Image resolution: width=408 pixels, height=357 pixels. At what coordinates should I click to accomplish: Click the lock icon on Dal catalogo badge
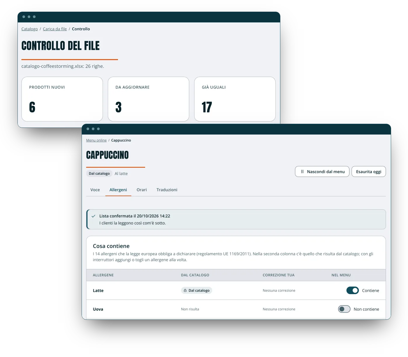[x=185, y=290]
